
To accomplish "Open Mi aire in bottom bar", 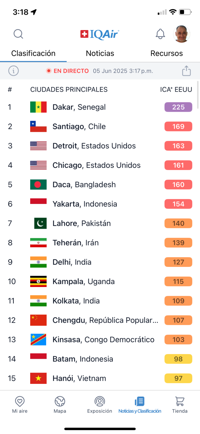I will click(20, 405).
